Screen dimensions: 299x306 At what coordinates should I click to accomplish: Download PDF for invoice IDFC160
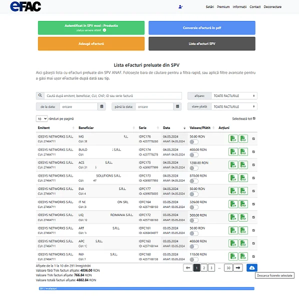[x=243, y=256]
